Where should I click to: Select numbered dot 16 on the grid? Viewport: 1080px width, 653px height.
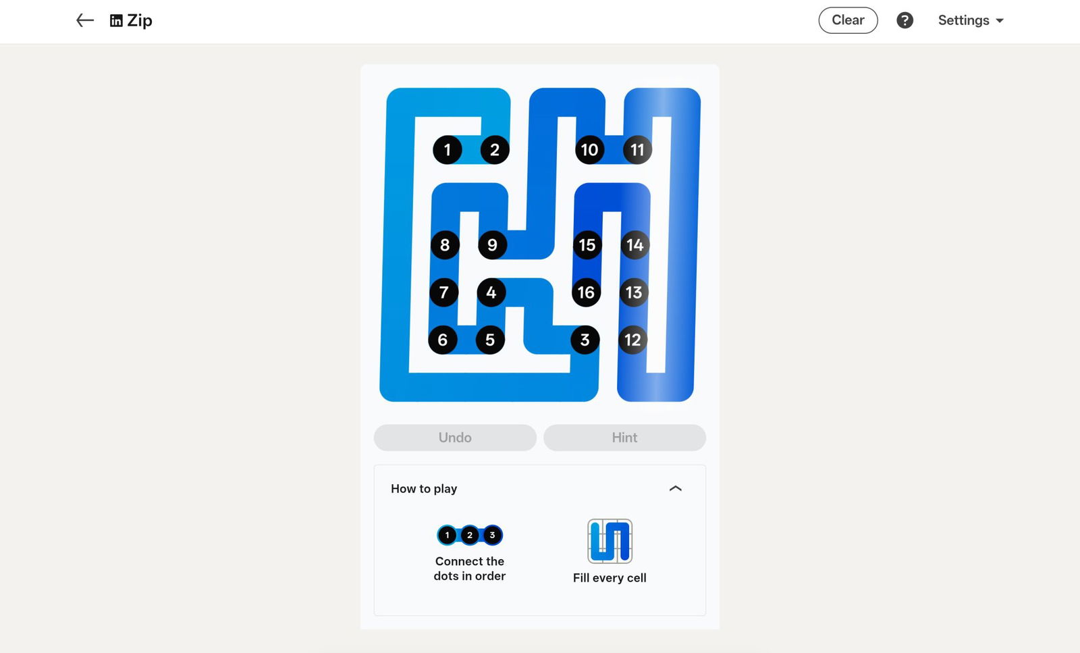point(586,292)
